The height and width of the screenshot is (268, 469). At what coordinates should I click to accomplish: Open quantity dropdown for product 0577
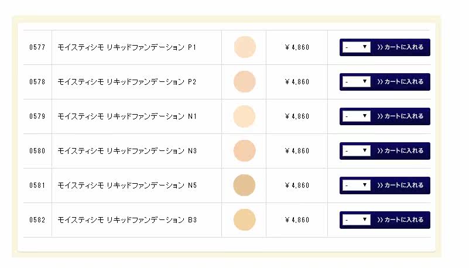tap(357, 47)
